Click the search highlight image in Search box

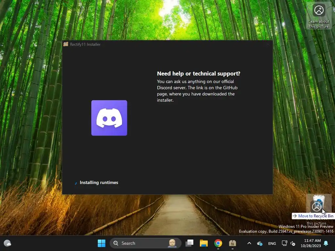point(172,243)
